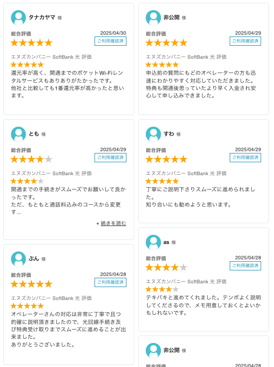This screenshot has width=274, height=367.
Task: Click the avatar icon beside とも
Action: (x=18, y=134)
